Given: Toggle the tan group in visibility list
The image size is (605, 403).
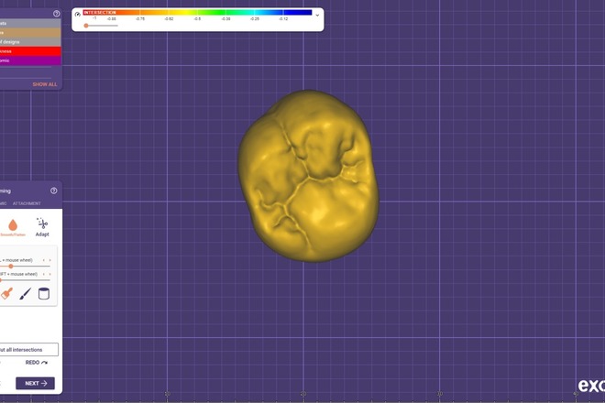Looking at the screenshot, I should [x=27, y=32].
